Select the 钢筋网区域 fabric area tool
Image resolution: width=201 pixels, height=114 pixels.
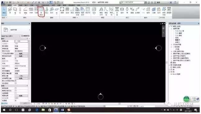point(77,11)
